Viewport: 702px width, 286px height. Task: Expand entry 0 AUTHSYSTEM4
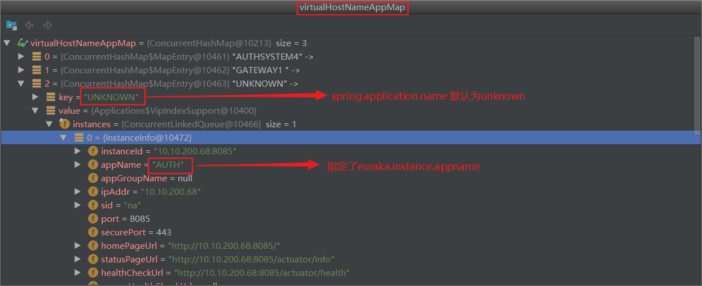pyautogui.click(x=21, y=57)
